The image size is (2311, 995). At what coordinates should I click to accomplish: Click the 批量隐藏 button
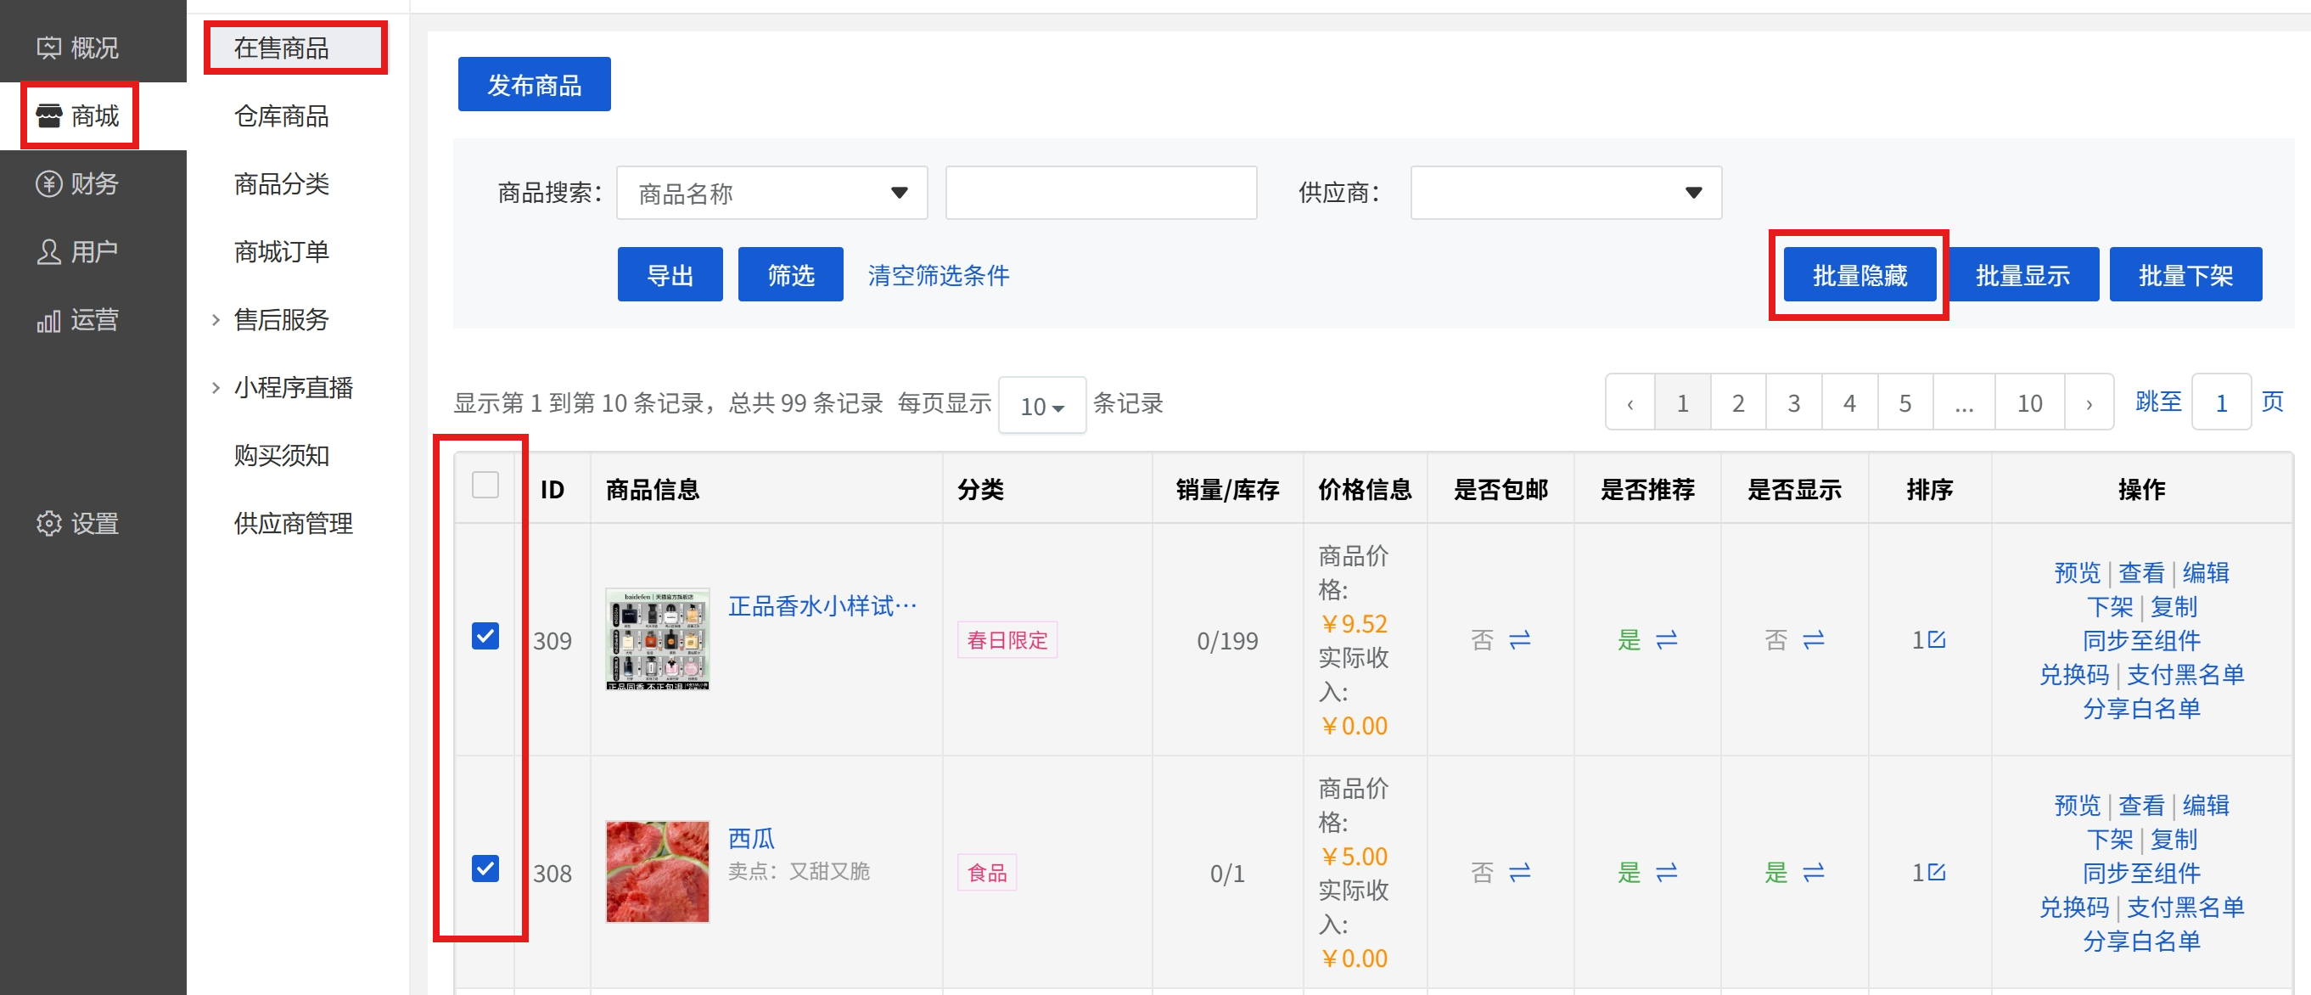click(x=1859, y=275)
